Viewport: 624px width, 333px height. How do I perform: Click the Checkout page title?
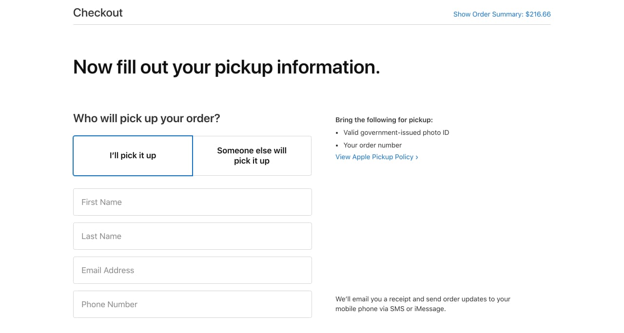(x=98, y=13)
